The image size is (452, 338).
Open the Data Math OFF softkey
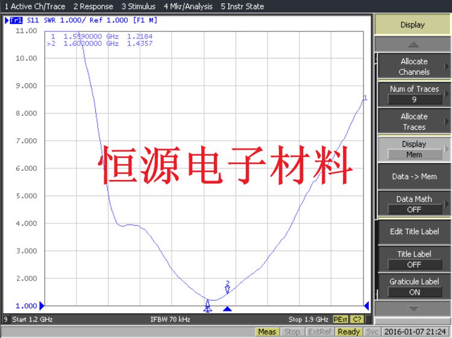coord(414,204)
